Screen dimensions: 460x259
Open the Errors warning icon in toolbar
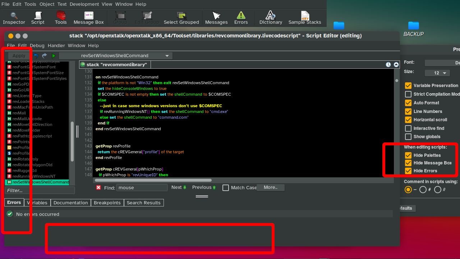click(241, 15)
